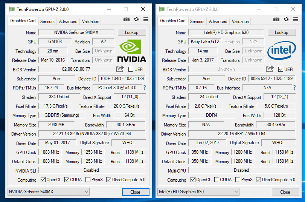Click BIOS export share icon in Intel window
This screenshot has width=305, height=202.
[x=270, y=69]
